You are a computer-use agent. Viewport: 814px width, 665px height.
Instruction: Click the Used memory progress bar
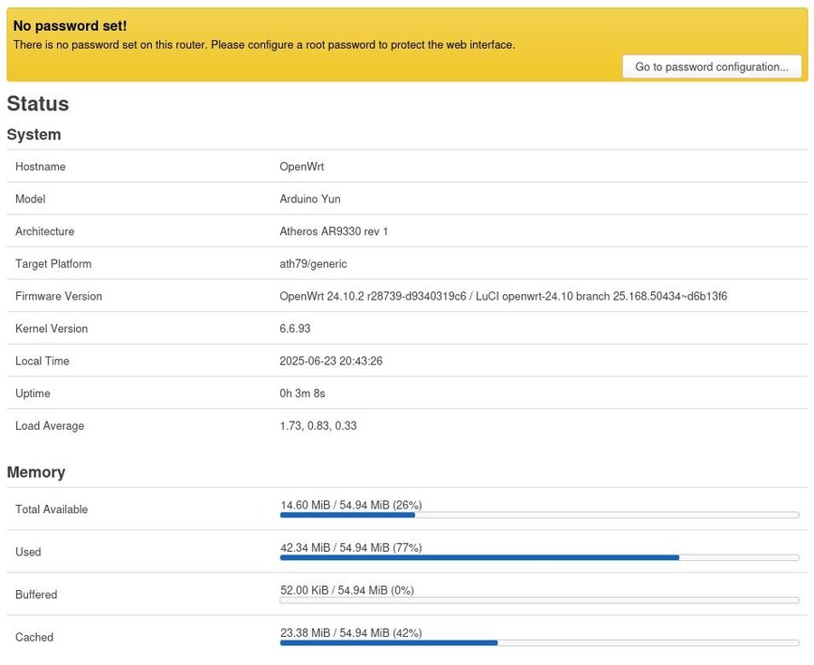point(539,557)
